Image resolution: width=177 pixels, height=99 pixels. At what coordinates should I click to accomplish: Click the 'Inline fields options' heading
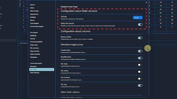(x=70, y=92)
